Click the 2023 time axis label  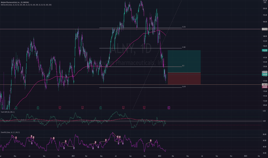click(246, 156)
